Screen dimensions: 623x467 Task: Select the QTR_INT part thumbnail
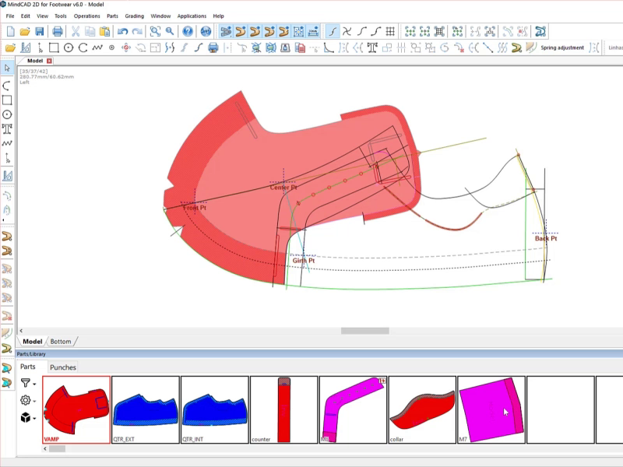[215, 409]
